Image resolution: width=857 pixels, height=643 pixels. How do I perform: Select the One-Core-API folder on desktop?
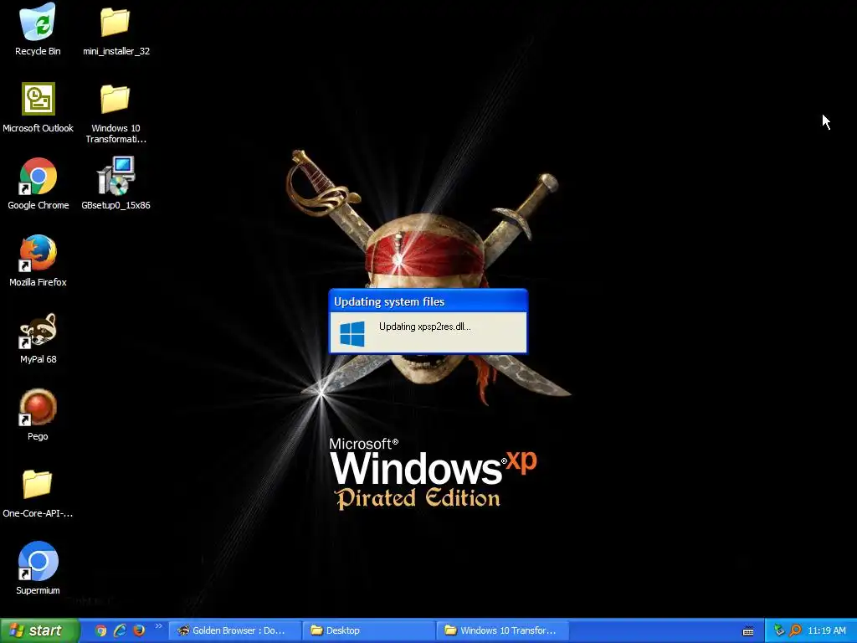[x=38, y=492]
